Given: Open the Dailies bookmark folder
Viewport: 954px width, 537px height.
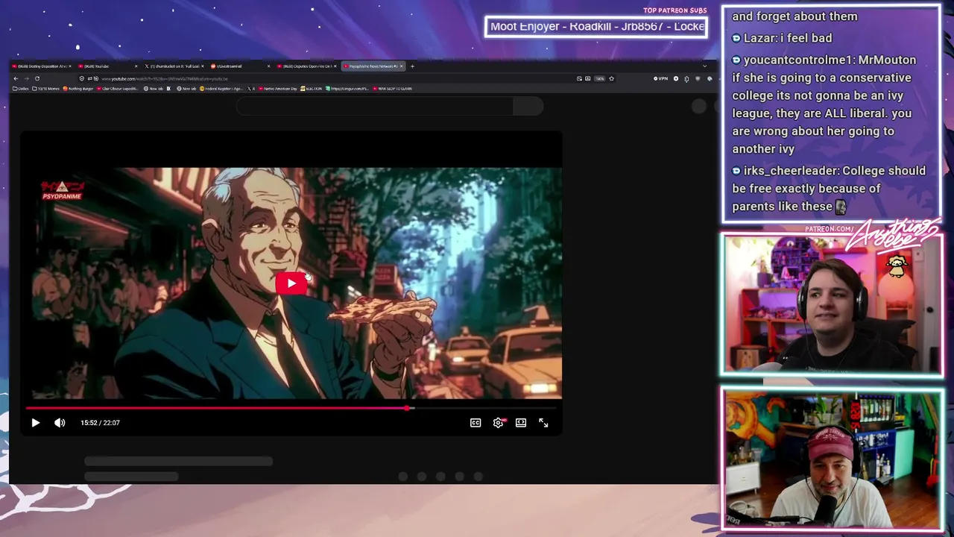Looking at the screenshot, I should (x=21, y=89).
